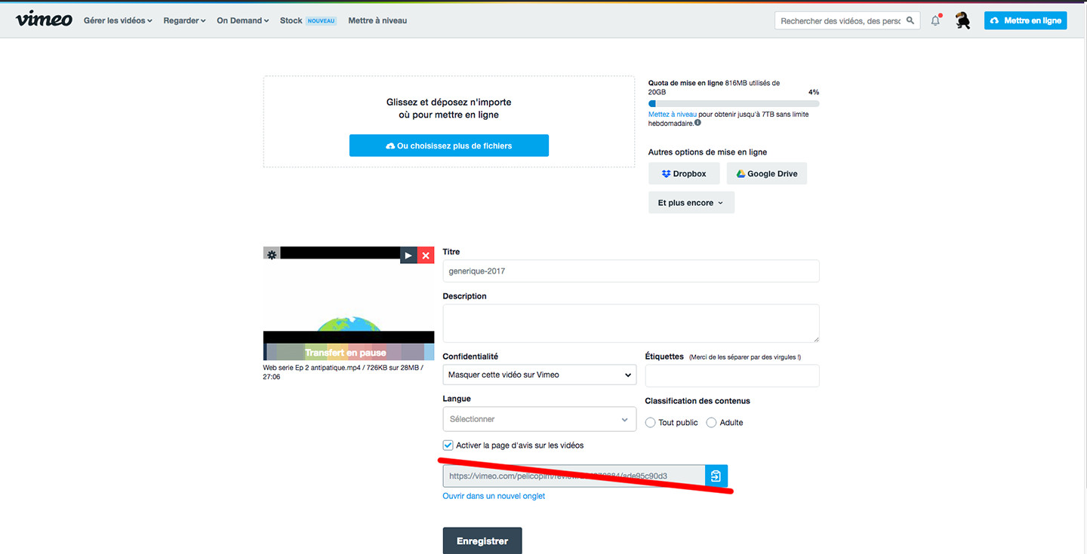This screenshot has width=1087, height=554.
Task: Open the user profile avatar
Action: pos(962,21)
